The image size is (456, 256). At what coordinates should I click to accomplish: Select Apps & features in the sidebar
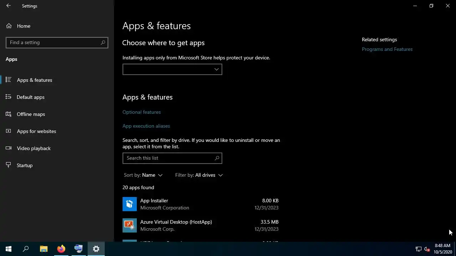[x=57, y=80]
